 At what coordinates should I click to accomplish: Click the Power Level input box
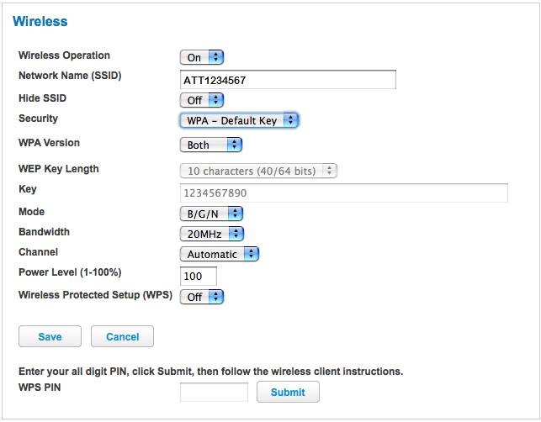point(199,277)
